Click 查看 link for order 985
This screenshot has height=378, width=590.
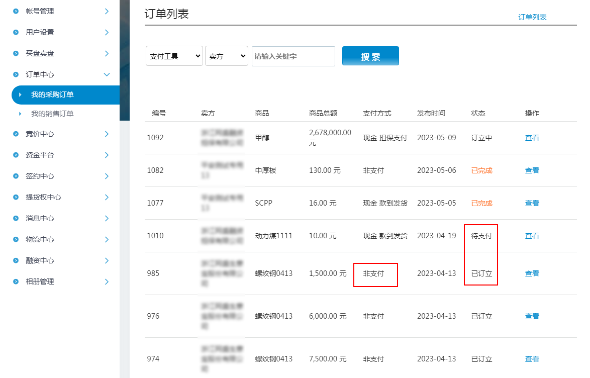532,273
